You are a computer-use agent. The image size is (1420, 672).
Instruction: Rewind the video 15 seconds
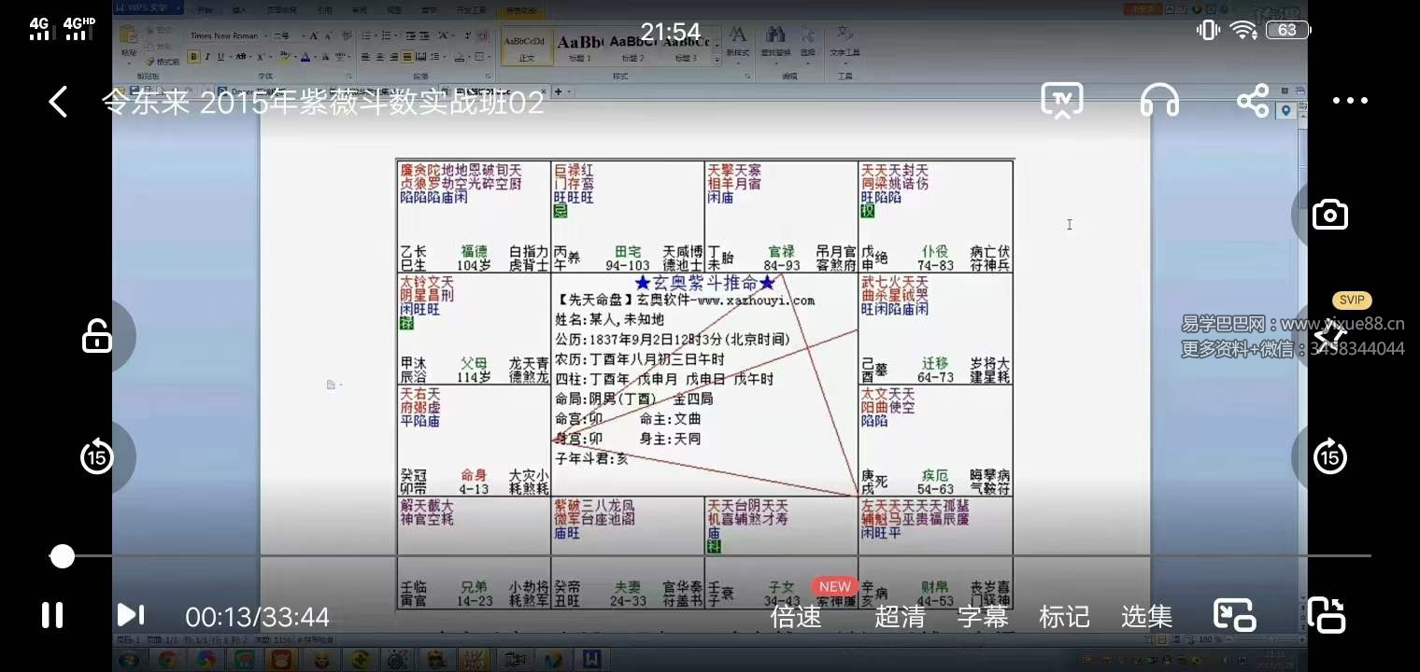(97, 457)
